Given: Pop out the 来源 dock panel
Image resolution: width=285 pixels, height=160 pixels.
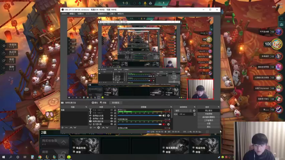Looking at the screenshot, I should coord(114,107).
